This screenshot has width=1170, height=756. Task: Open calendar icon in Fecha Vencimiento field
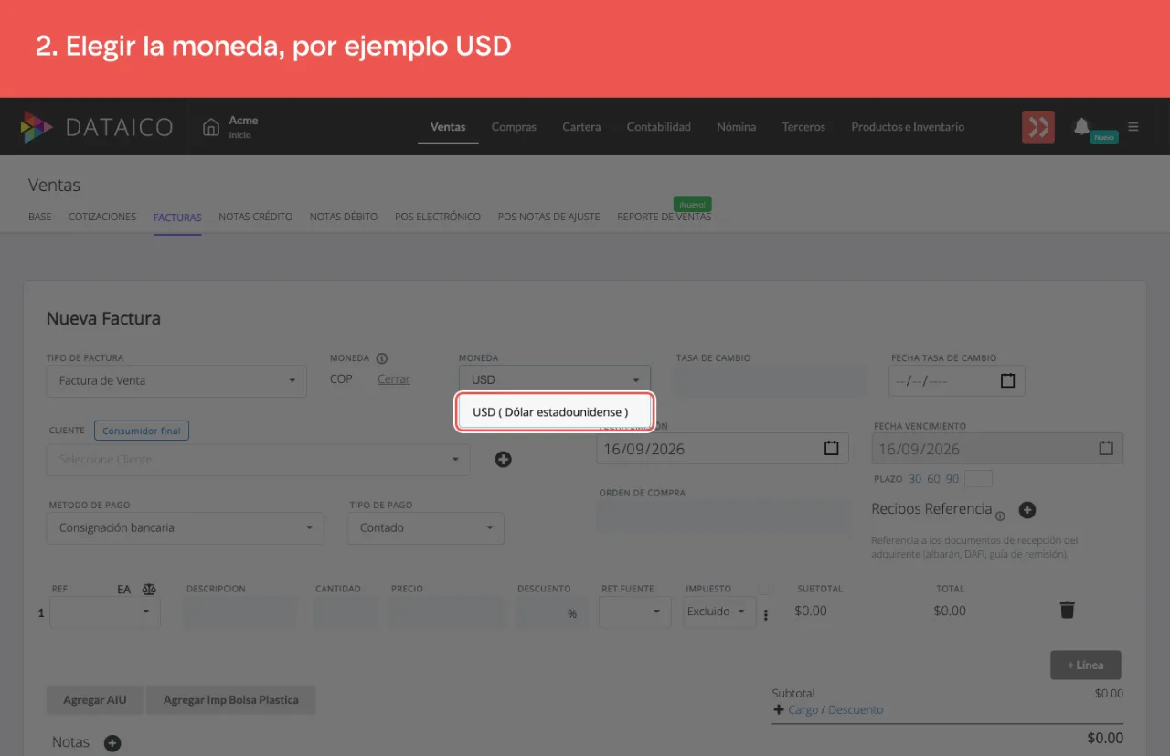pos(1106,448)
